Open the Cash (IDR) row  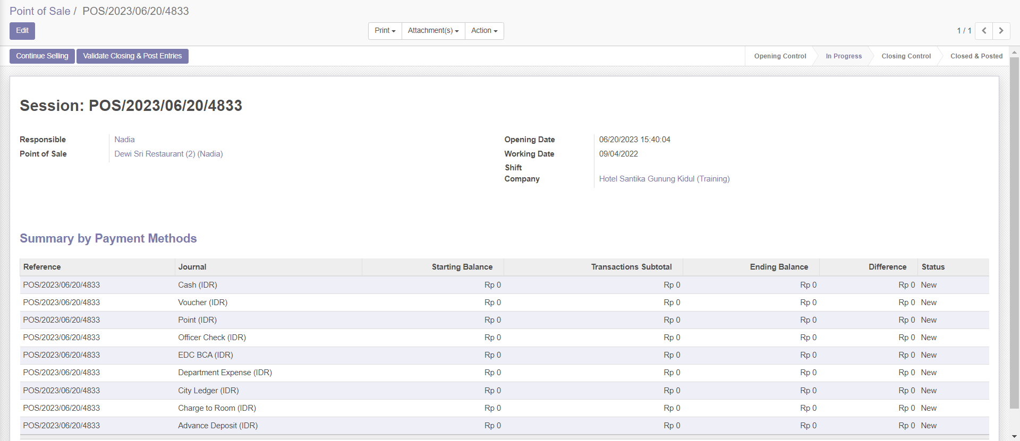pos(504,285)
